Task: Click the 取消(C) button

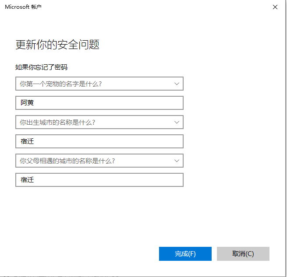Action: click(x=243, y=254)
